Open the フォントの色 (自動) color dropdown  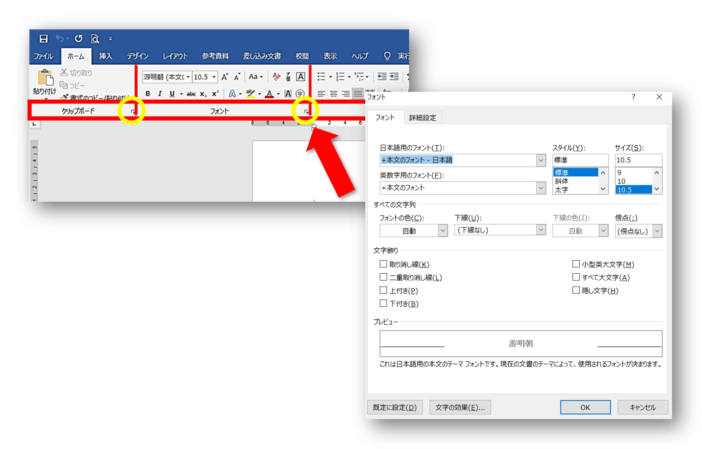(x=443, y=231)
